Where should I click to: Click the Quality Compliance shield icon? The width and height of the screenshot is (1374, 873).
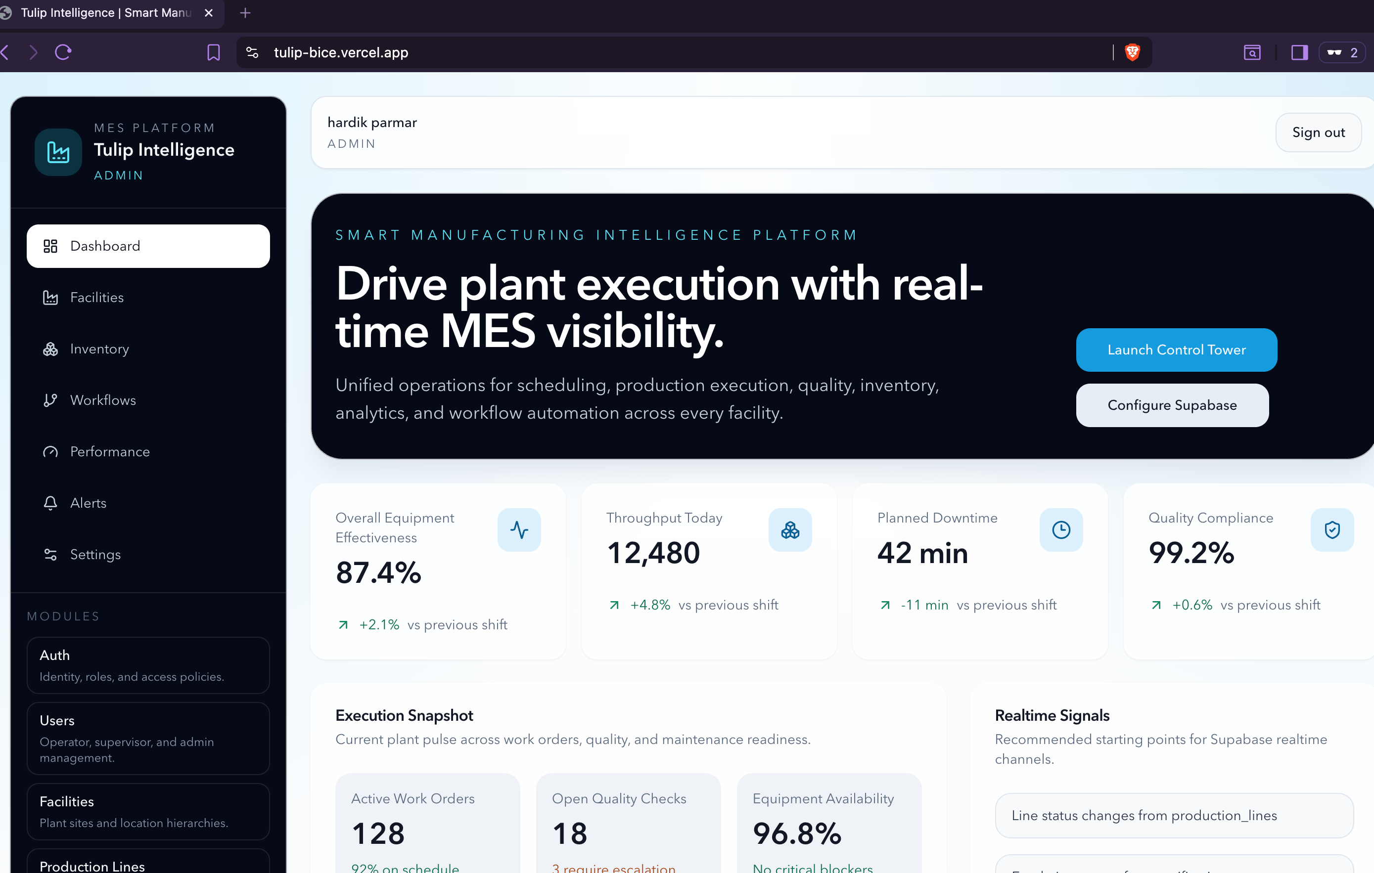coord(1332,530)
